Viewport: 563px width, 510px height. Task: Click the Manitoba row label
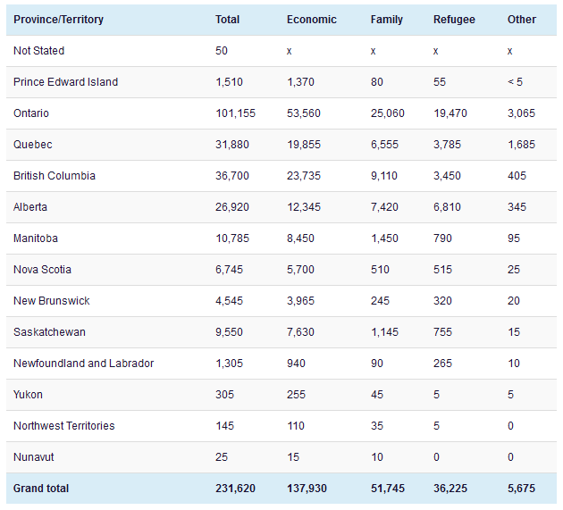[35, 238]
